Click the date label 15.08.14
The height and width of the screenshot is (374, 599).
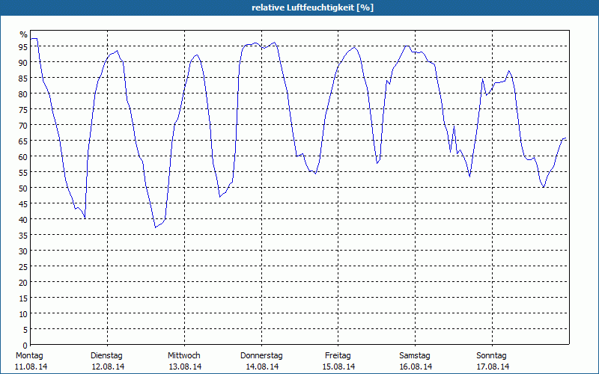point(338,367)
